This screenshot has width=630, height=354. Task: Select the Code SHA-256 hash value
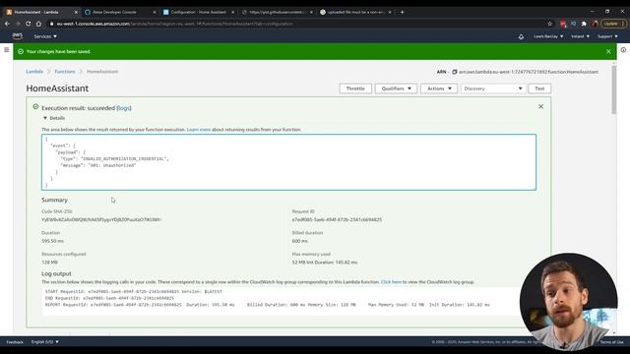point(101,219)
